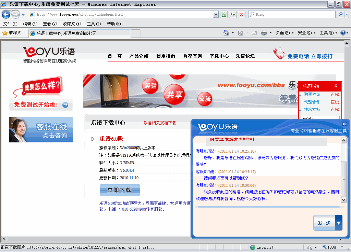
Task: Select 购买咨询 in the consult panel
Action: [x=312, y=95]
